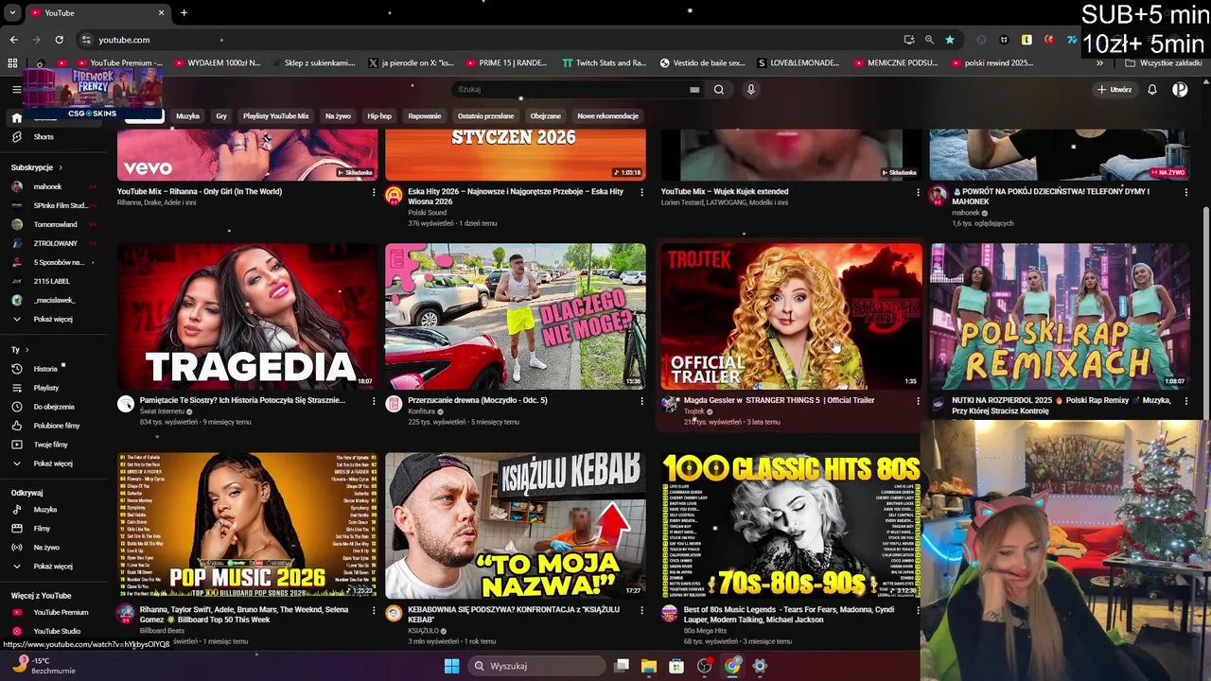Image resolution: width=1211 pixels, height=681 pixels.
Task: Open more options for Przerzucanie drewna video
Action: pyautogui.click(x=642, y=401)
